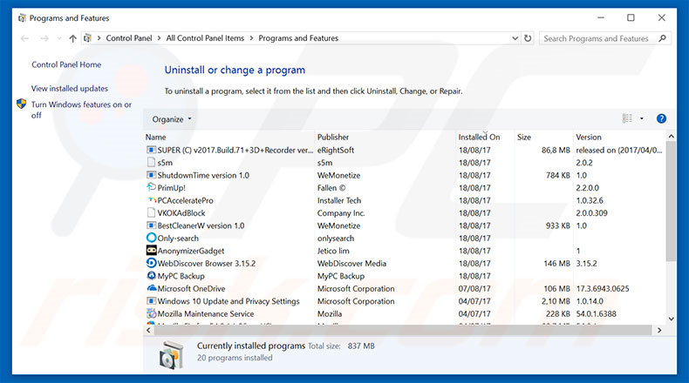
Task: Click the PrimUp! program icon
Action: [151, 187]
